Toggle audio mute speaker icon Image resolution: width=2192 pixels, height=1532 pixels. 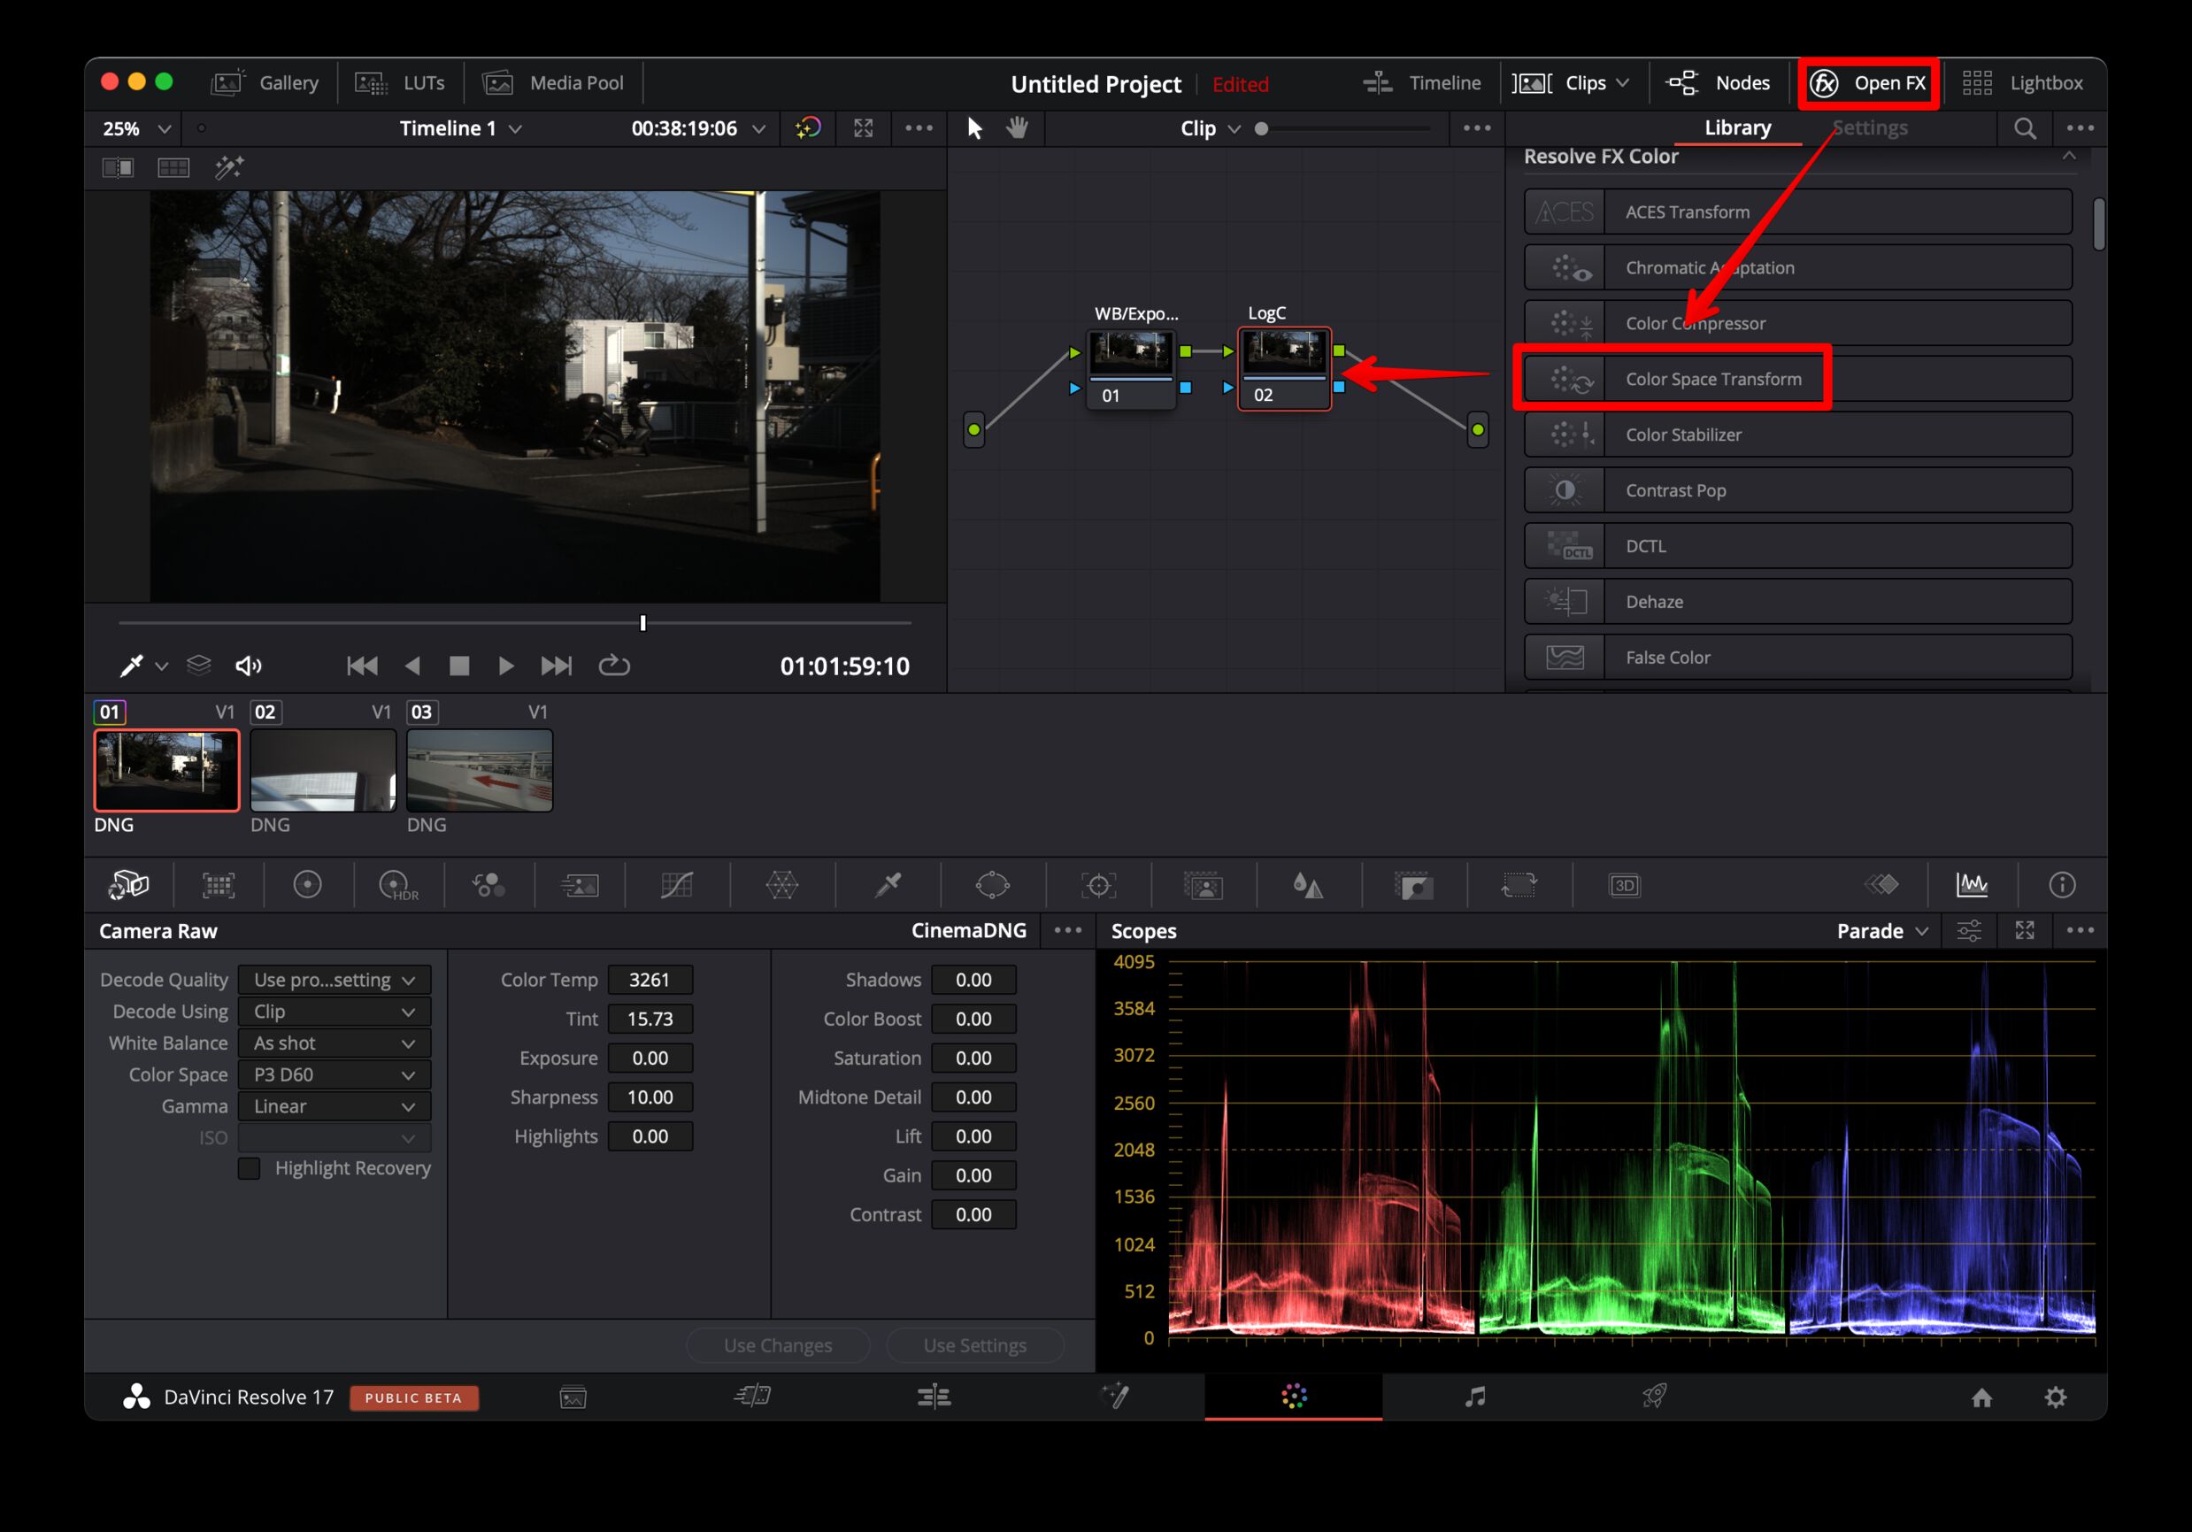248,666
